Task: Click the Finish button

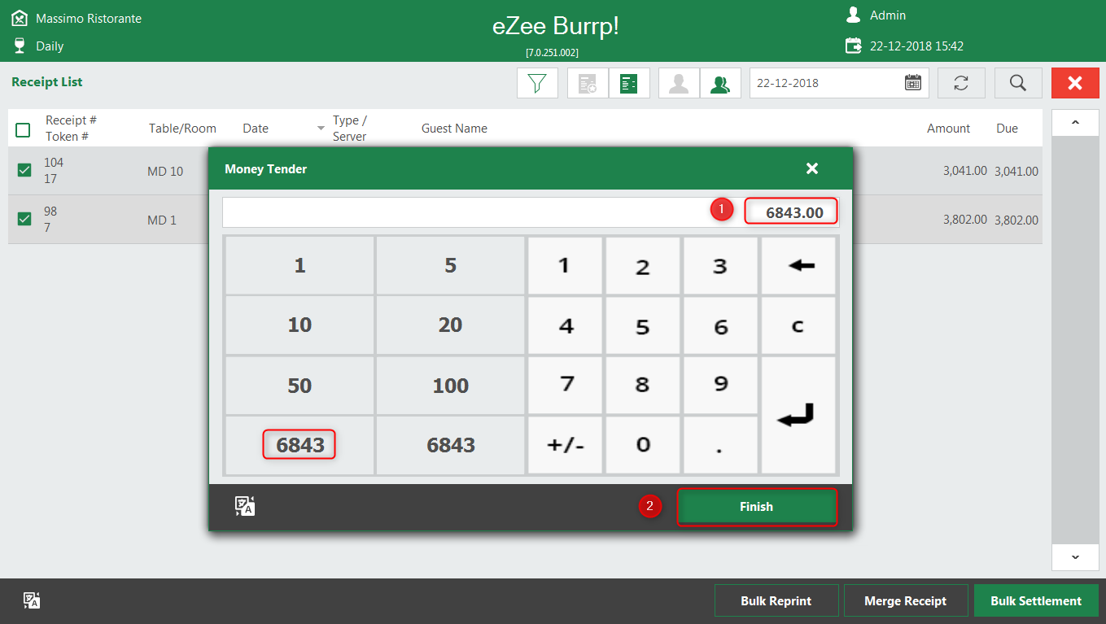Action: click(x=757, y=507)
